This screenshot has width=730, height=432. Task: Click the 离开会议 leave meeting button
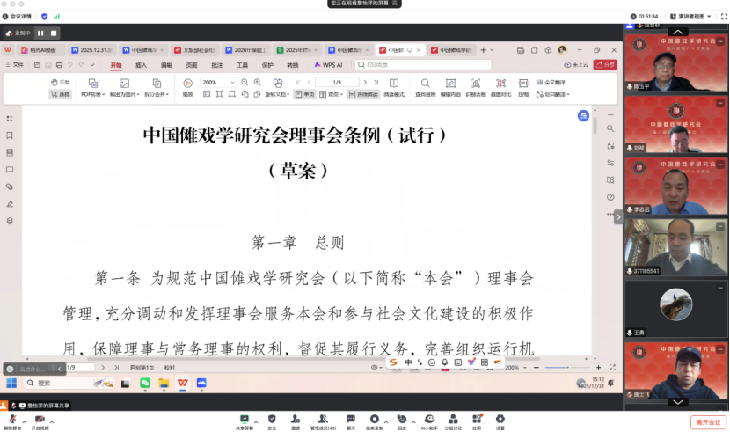coord(708,422)
